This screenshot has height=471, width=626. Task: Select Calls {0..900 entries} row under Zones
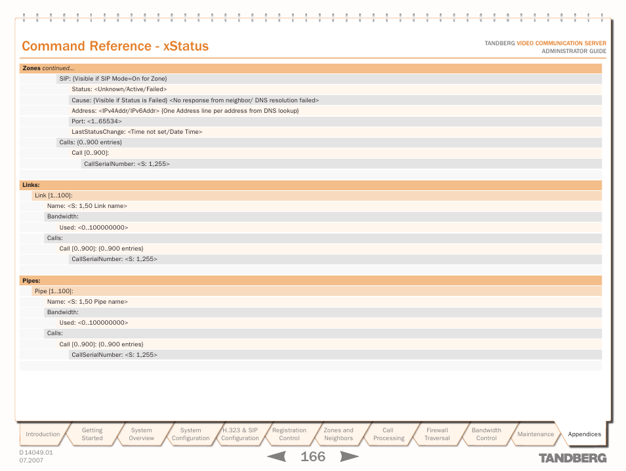[329, 142]
